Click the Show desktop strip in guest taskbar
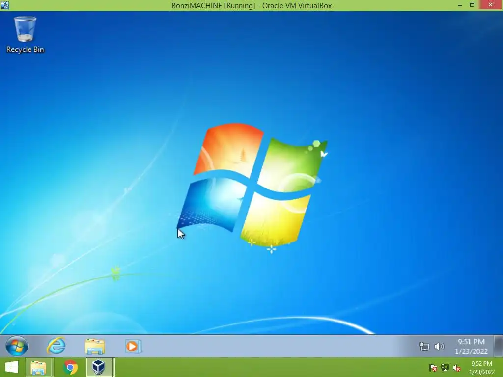This screenshot has height=377, width=503. click(498, 346)
